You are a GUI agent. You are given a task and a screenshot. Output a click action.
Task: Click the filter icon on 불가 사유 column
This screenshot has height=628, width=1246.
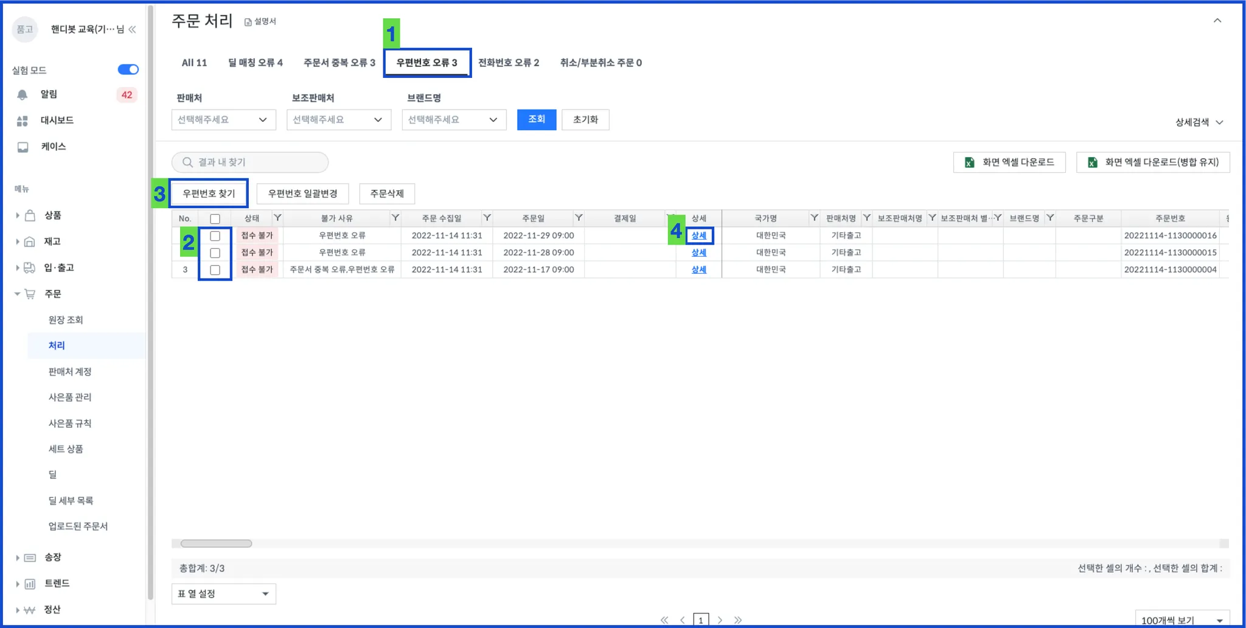coord(395,218)
